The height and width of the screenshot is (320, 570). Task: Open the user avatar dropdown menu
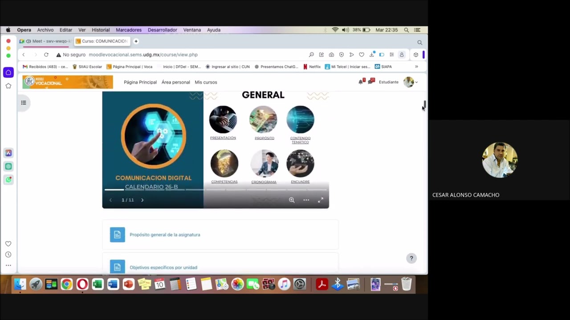(411, 82)
